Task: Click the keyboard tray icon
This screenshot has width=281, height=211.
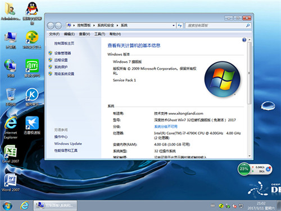Action: [212, 206]
